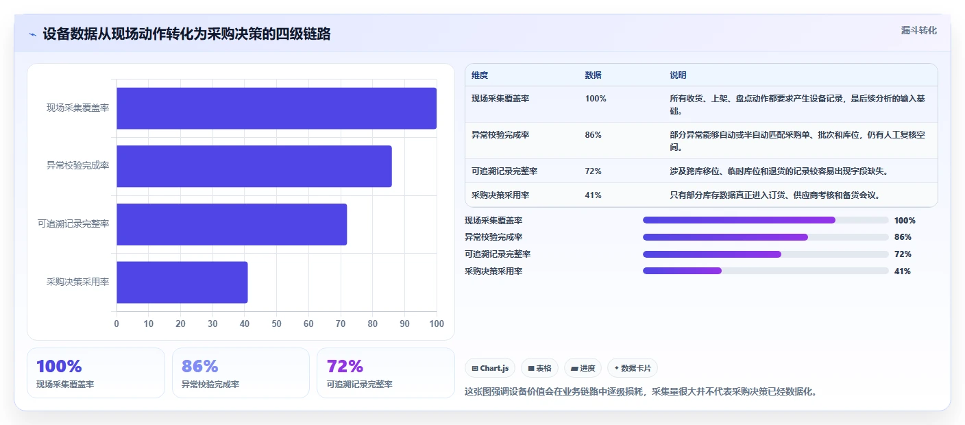Click the 72% value in the table
The width and height of the screenshot is (965, 425).
594,171
